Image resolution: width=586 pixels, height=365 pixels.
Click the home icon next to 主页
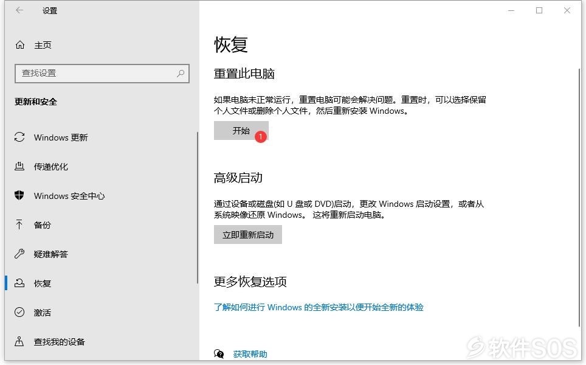[20, 45]
